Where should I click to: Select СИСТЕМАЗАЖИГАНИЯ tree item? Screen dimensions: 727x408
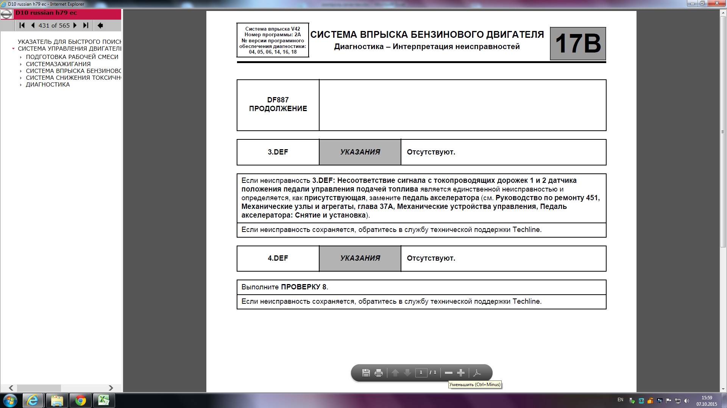58,64
